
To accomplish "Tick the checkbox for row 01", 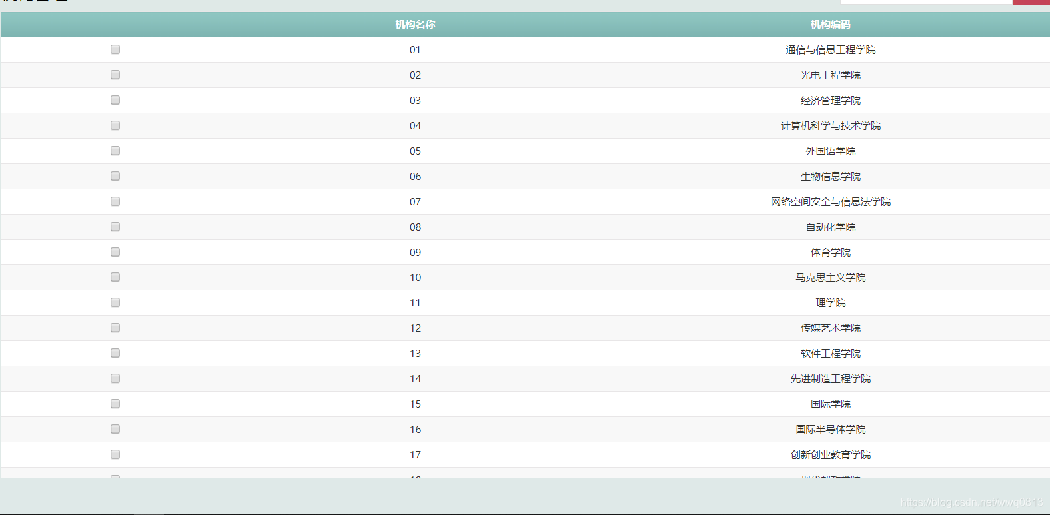I will tap(115, 49).
